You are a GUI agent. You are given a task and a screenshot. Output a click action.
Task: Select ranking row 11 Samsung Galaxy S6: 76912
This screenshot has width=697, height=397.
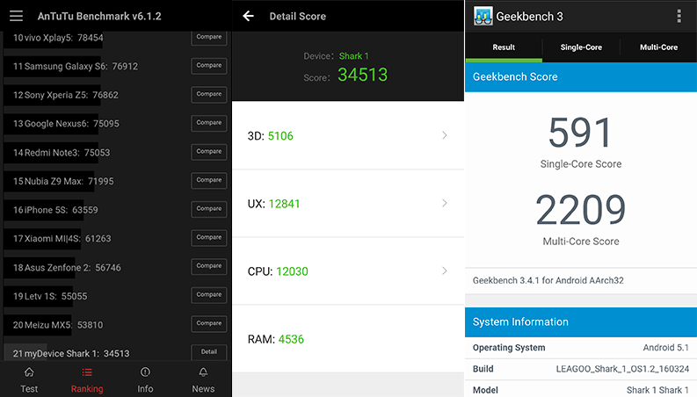115,67
